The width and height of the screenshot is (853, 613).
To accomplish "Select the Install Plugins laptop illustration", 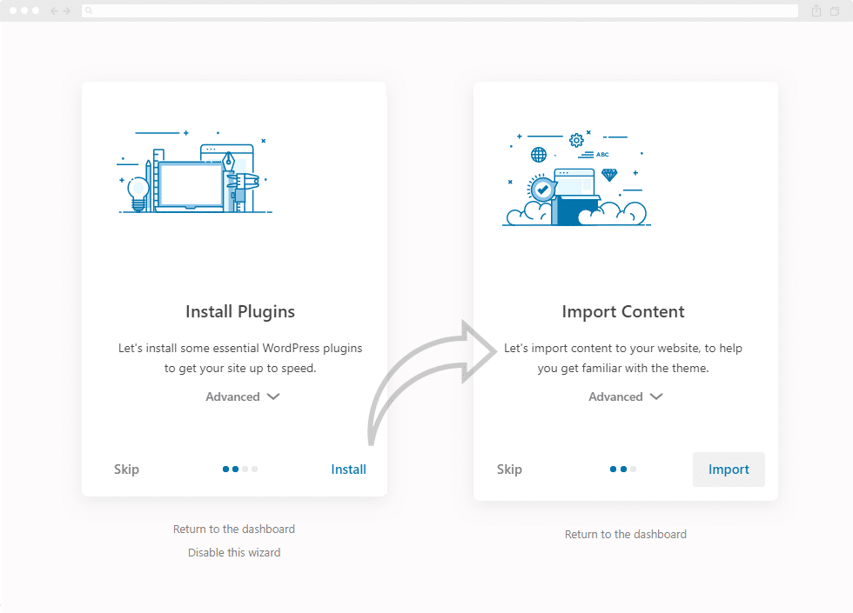I will click(195, 171).
